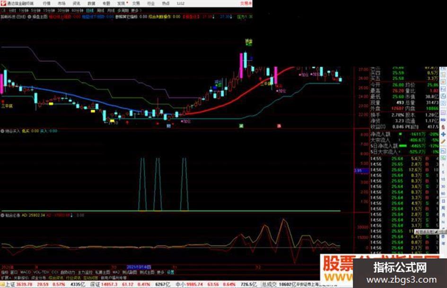This screenshot has height=288, width=447.
Task: Click the 最高 value 26.20
Action: tap(398, 91)
